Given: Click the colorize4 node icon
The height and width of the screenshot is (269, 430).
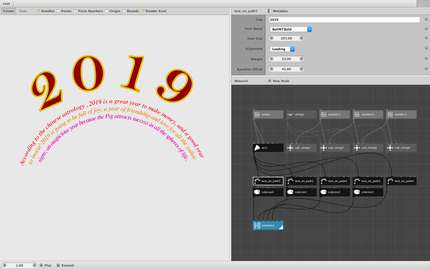Looking at the screenshot, I should tap(257, 192).
